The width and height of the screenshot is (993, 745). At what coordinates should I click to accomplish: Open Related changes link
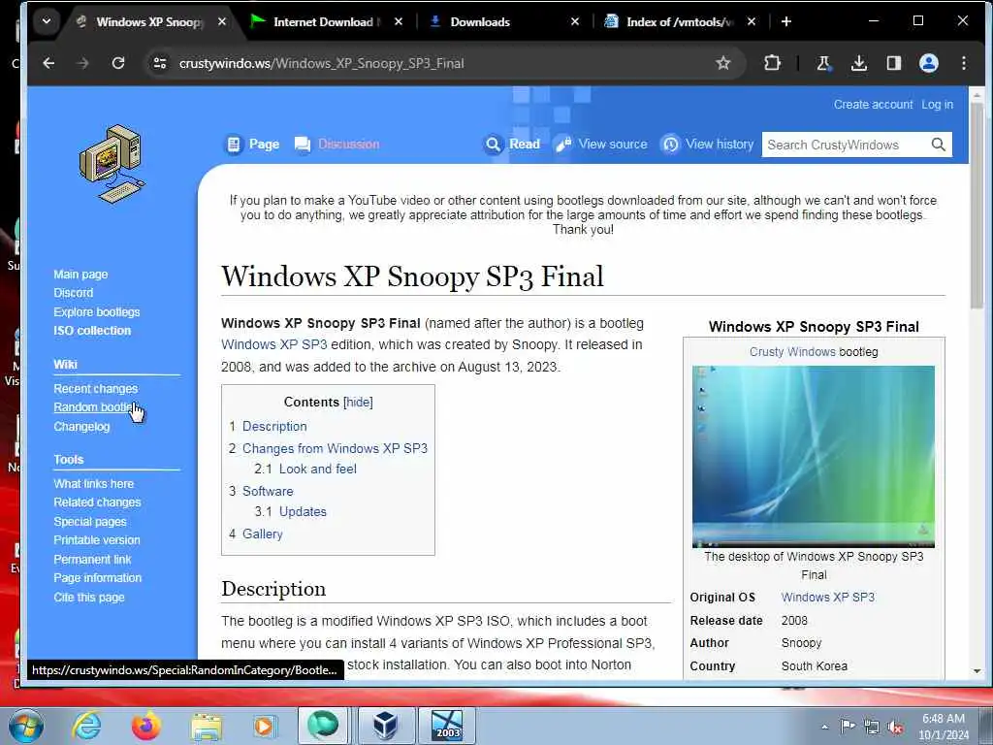pos(97,502)
